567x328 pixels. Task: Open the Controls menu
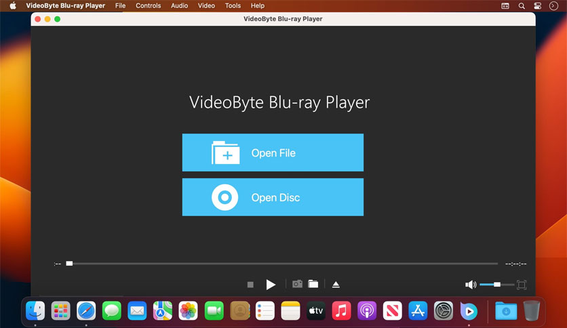tap(149, 6)
